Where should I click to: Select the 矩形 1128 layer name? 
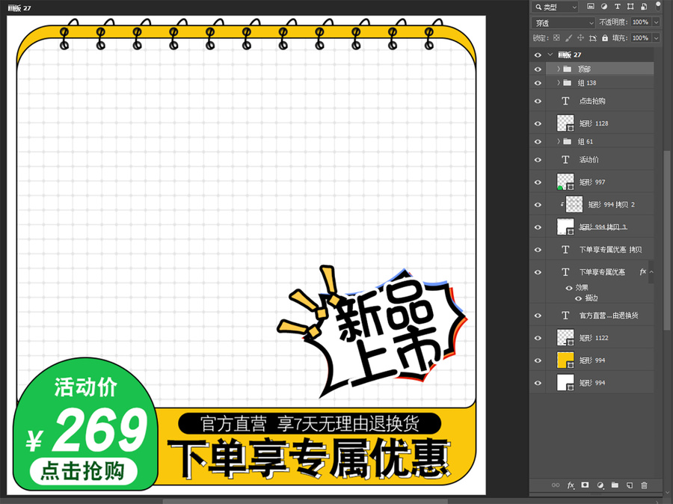point(594,123)
